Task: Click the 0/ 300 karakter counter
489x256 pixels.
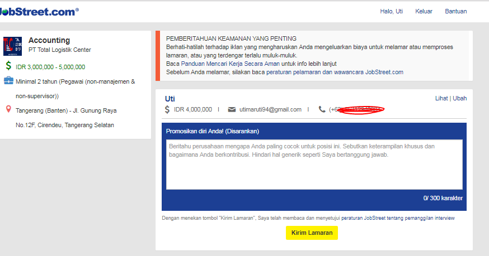Action: (443, 198)
